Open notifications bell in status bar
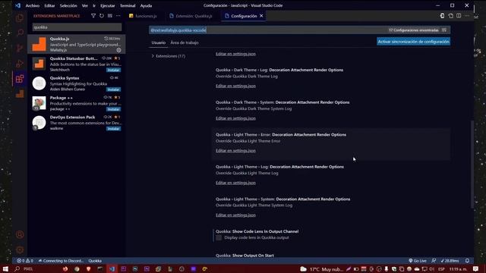The image size is (486, 273). (x=467, y=261)
